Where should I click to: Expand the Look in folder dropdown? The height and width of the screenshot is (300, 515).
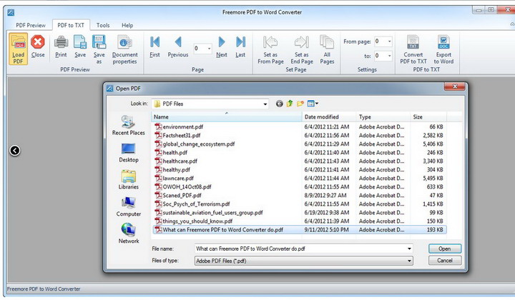point(265,104)
